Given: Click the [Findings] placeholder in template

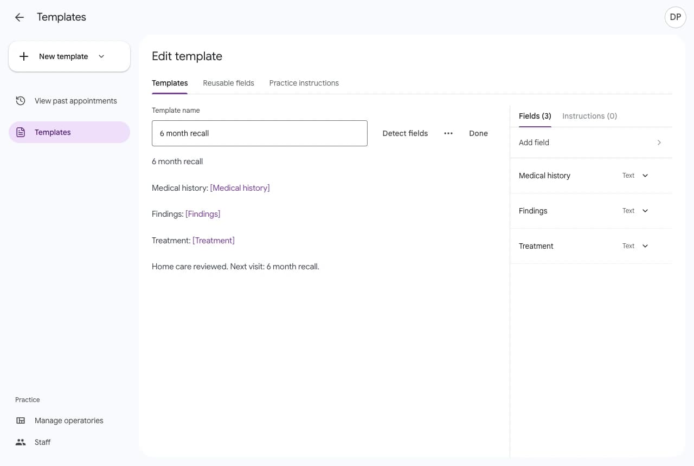Looking at the screenshot, I should (203, 214).
